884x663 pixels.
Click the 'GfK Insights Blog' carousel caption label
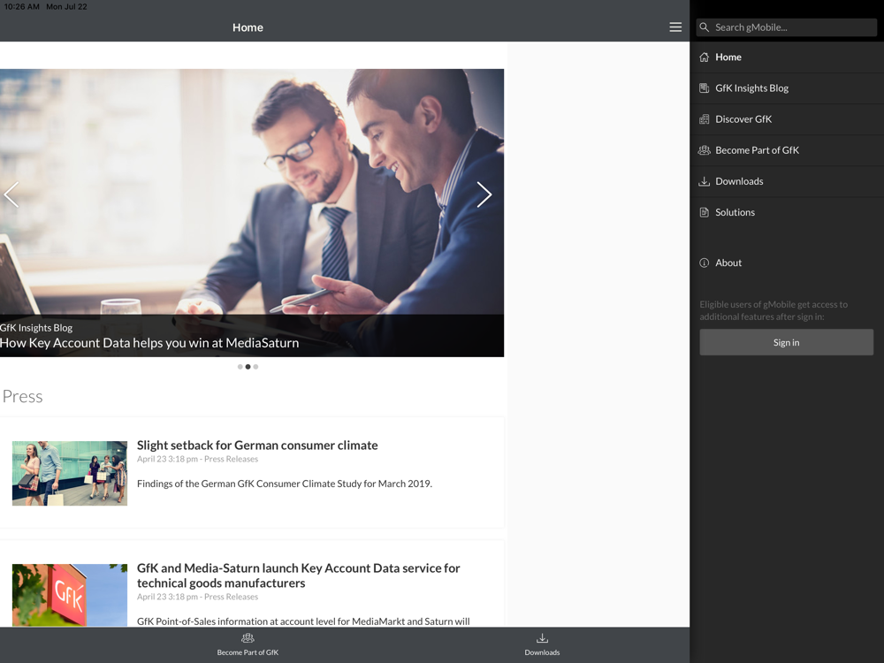coord(36,328)
